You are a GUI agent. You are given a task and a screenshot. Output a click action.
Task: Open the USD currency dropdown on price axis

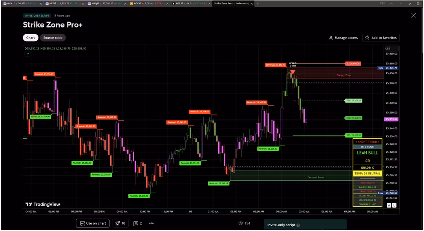[388, 48]
